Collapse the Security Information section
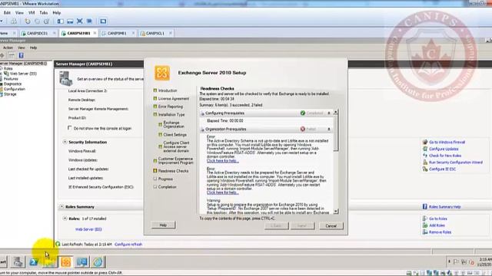Screen dimensions: 492x276 65,142
